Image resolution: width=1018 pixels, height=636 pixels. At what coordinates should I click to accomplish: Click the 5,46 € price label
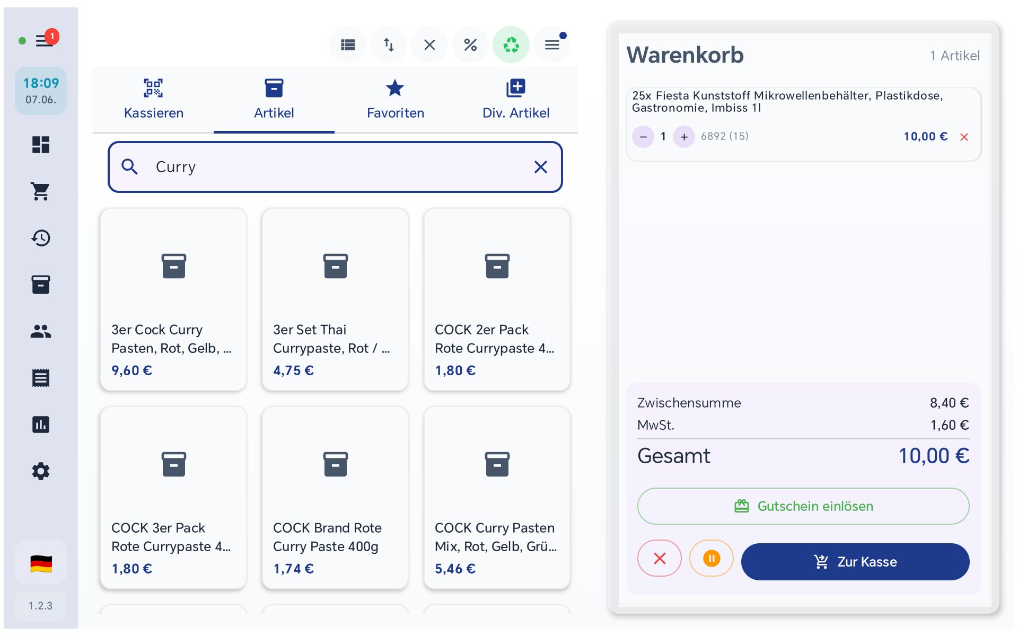tap(455, 569)
